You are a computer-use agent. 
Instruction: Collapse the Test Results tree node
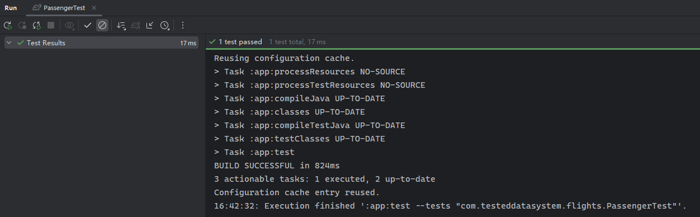coord(10,43)
